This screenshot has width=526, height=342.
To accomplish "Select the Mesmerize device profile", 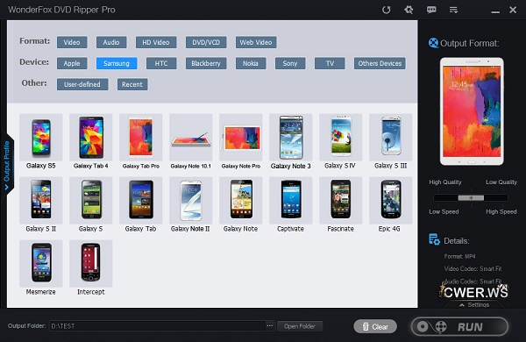I will 41,267.
